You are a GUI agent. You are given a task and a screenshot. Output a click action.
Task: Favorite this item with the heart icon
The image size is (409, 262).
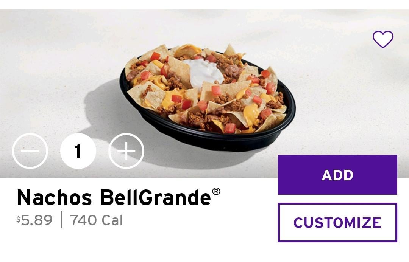pyautogui.click(x=383, y=39)
